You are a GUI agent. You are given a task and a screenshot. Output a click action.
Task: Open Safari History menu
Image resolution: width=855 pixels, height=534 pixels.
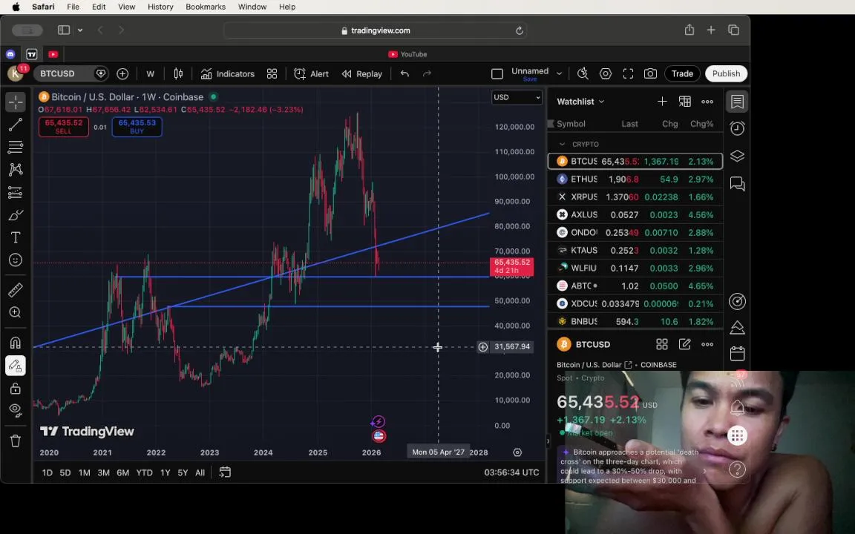pyautogui.click(x=160, y=7)
